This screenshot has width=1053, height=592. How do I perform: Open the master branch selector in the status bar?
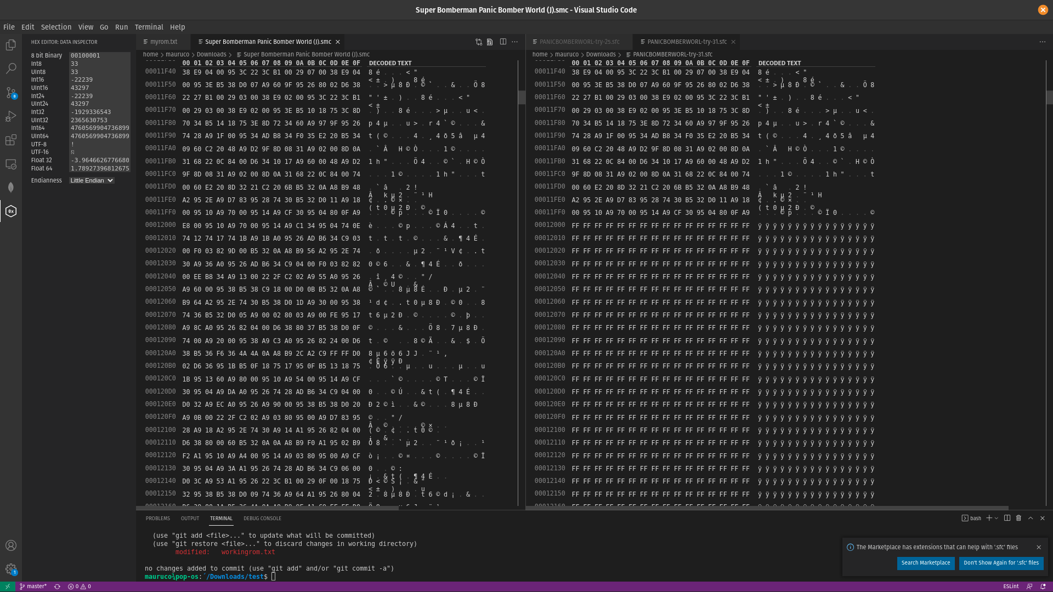pyautogui.click(x=33, y=587)
